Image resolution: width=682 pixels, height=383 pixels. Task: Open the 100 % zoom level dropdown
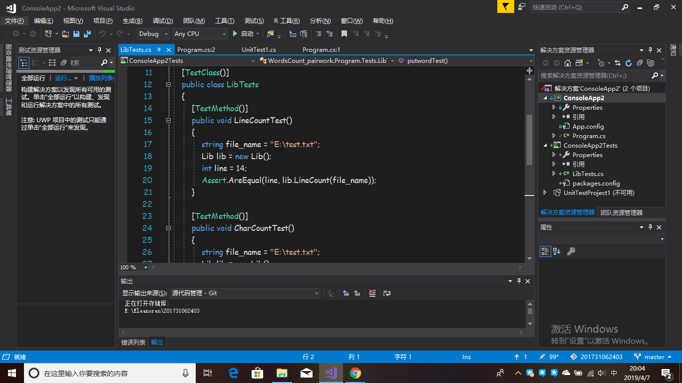tap(134, 267)
